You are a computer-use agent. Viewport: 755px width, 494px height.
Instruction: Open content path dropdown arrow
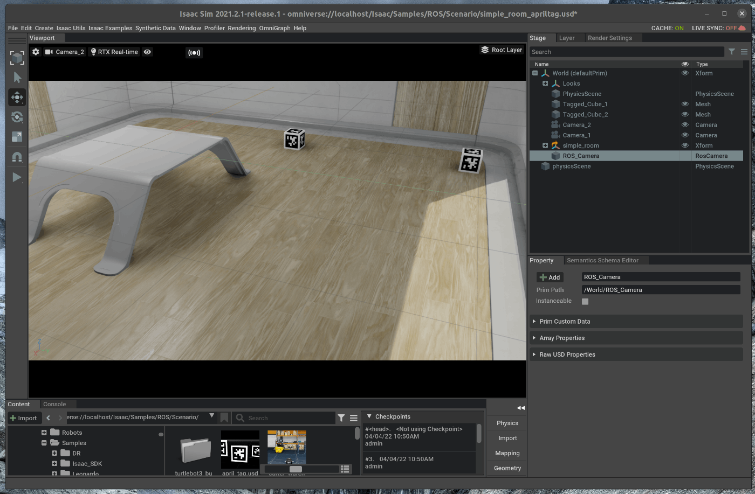click(212, 416)
